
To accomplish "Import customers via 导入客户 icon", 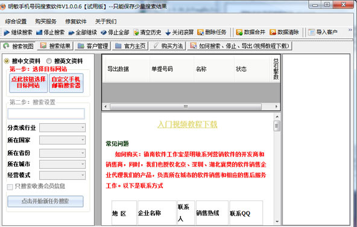I will 311,33.
